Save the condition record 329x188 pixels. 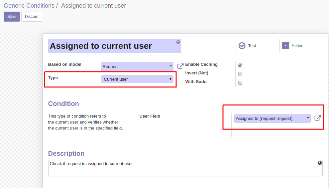(12, 17)
